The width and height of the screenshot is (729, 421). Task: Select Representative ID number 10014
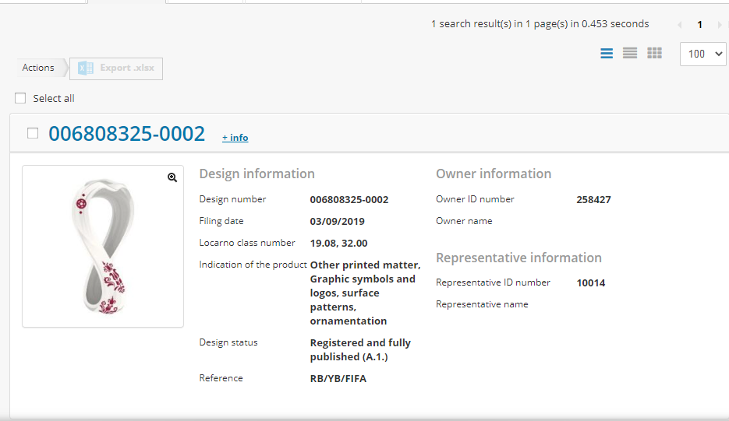[590, 282]
